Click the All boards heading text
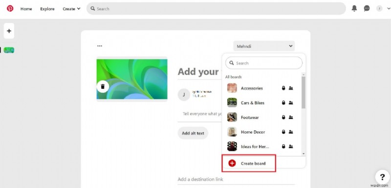The image size is (391, 188). [x=234, y=77]
